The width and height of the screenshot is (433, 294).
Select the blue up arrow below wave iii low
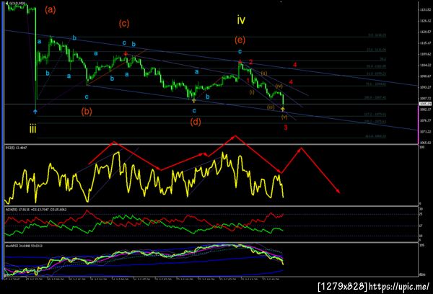click(35, 111)
